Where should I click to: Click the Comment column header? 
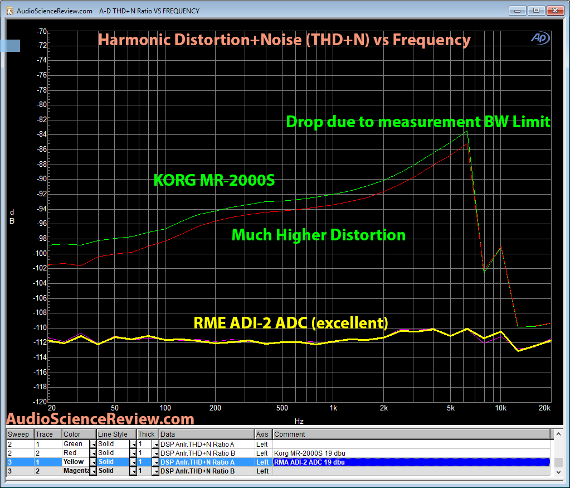tap(411, 434)
